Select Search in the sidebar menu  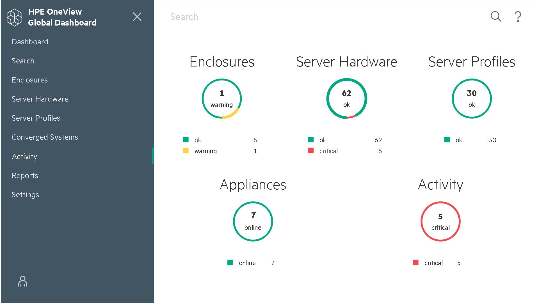pos(23,61)
